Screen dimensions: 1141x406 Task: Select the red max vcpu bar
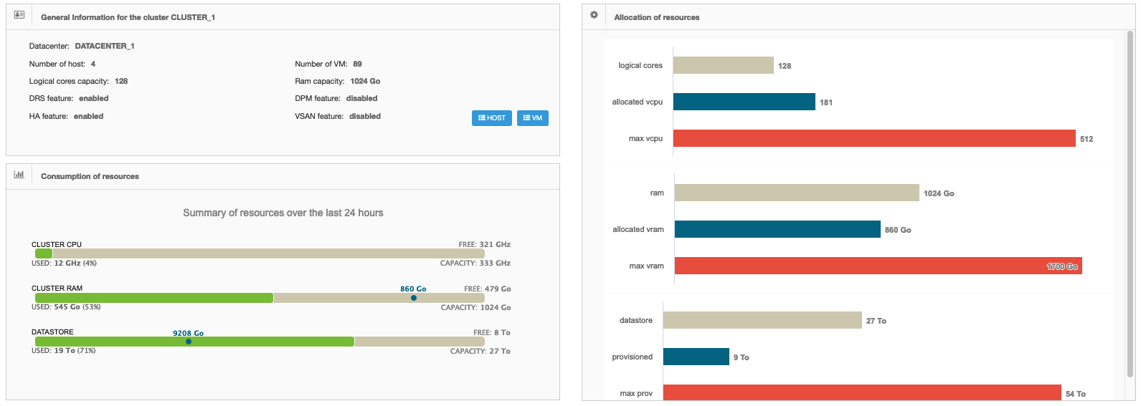(873, 138)
